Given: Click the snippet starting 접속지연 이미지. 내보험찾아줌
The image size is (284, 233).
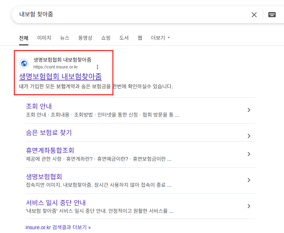Looking at the screenshot, I should [x=99, y=185].
